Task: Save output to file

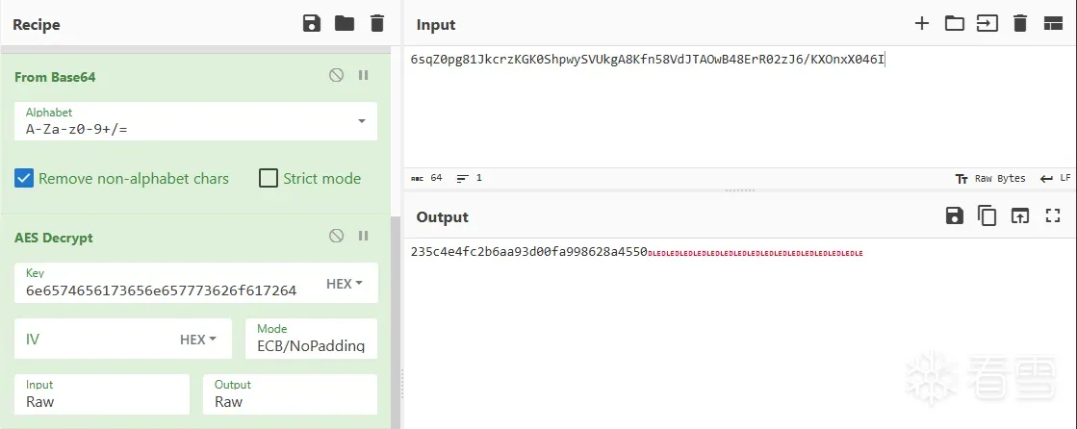Action: point(954,216)
